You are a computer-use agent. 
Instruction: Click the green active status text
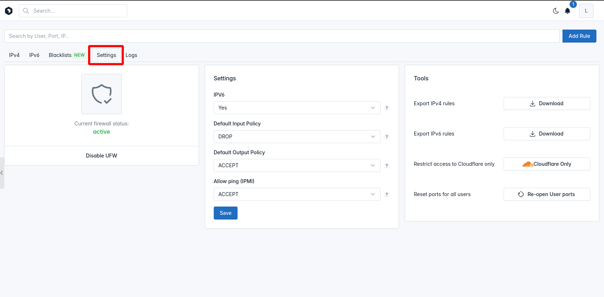pyautogui.click(x=101, y=132)
